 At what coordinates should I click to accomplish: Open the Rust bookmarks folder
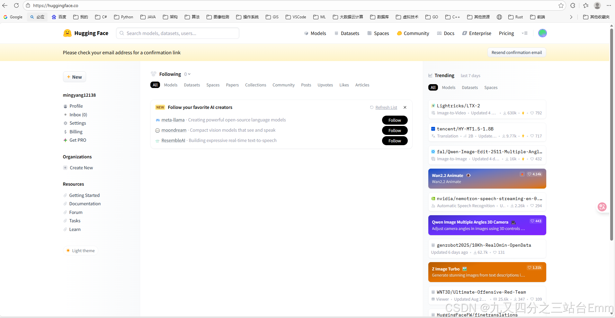pyautogui.click(x=516, y=17)
